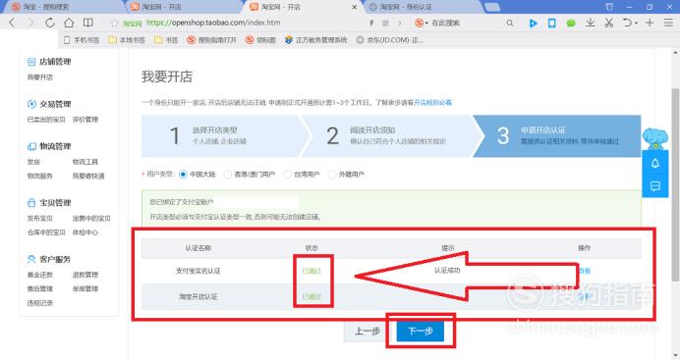The image size is (680, 360).
Task: Open 我要寄快递 in the sidebar
Action: point(88,176)
